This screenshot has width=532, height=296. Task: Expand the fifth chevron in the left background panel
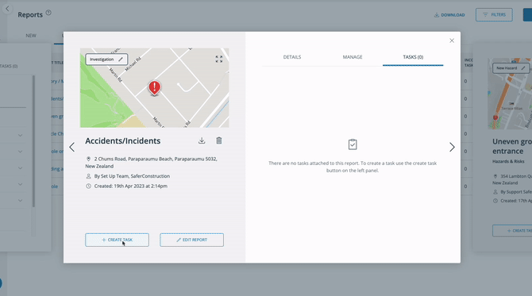tap(21, 201)
